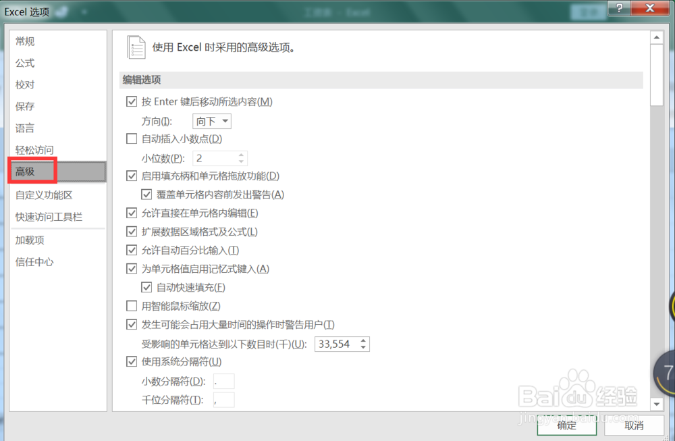Toggle 启用填充柄和单元格拖放功能 checkbox
The height and width of the screenshot is (441, 675).
[132, 176]
